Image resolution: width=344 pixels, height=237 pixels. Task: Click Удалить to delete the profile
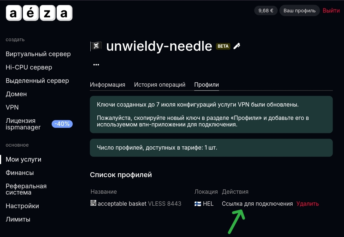[x=308, y=204]
